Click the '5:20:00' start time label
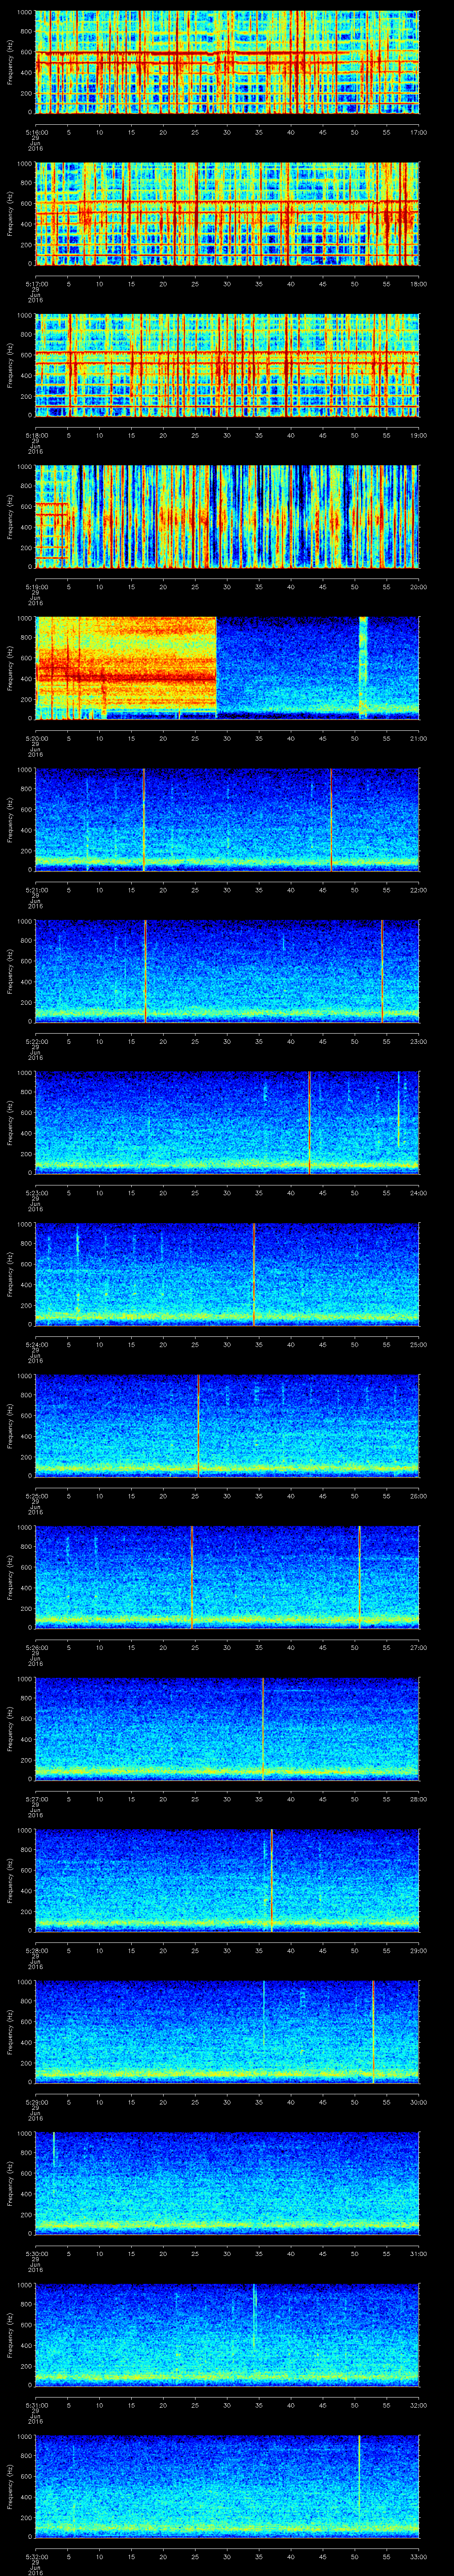454x2576 pixels. (36, 738)
